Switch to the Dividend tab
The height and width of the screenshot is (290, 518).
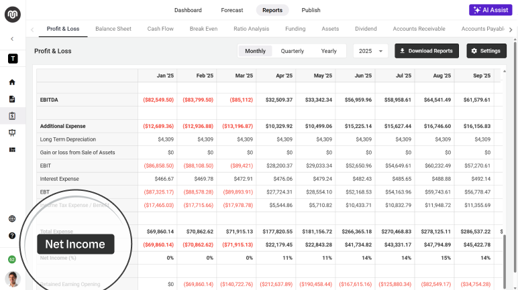pos(366,29)
